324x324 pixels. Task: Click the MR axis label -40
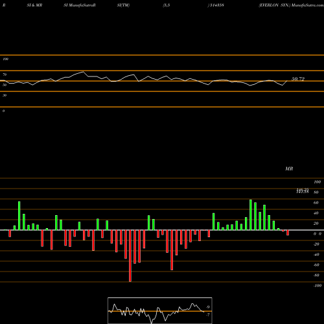[316, 255]
